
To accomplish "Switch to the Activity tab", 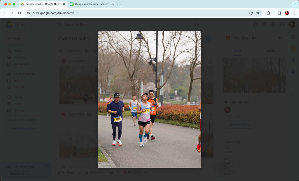I will (270, 51).
